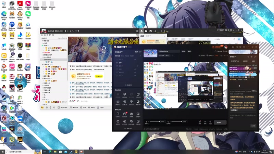Viewport: 274px width, 154px height.
Task: Open the Windows Start menu
Action: (2, 152)
